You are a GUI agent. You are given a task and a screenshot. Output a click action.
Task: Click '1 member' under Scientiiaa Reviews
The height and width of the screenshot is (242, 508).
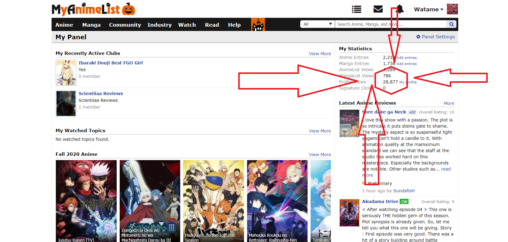(89, 107)
